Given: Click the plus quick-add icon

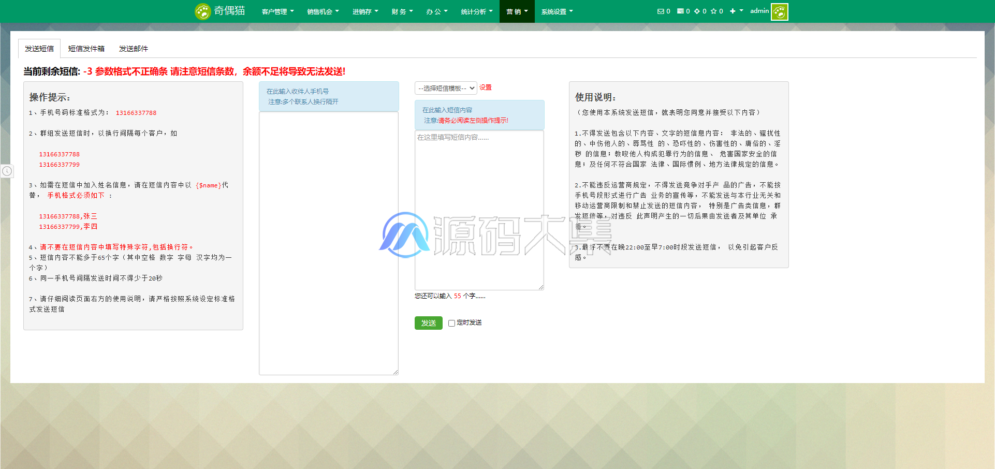Looking at the screenshot, I should click(x=733, y=11).
